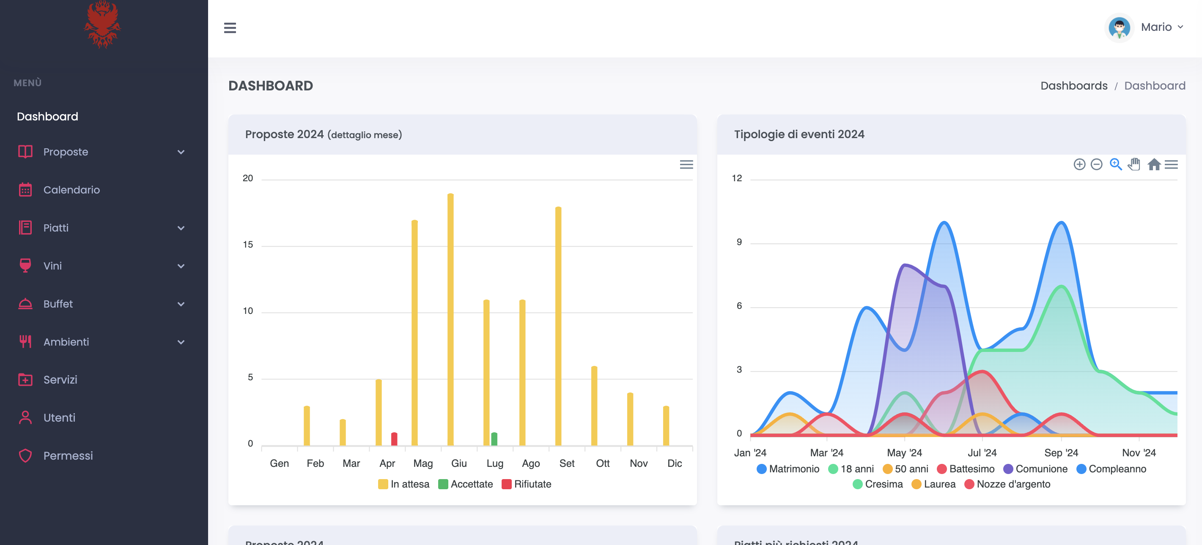Click the Giu yellow In attesa bar
This screenshot has height=545, width=1202.
point(450,319)
